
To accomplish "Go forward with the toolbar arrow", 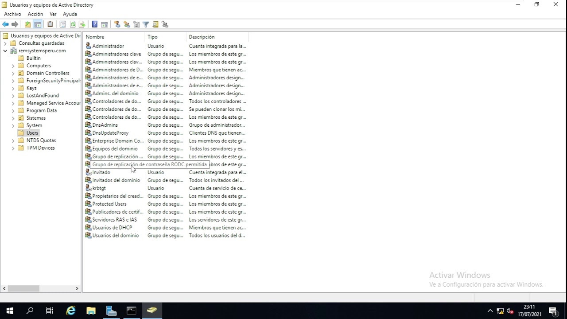I will click(15, 24).
